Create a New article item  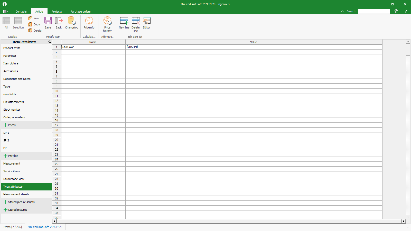click(x=34, y=18)
